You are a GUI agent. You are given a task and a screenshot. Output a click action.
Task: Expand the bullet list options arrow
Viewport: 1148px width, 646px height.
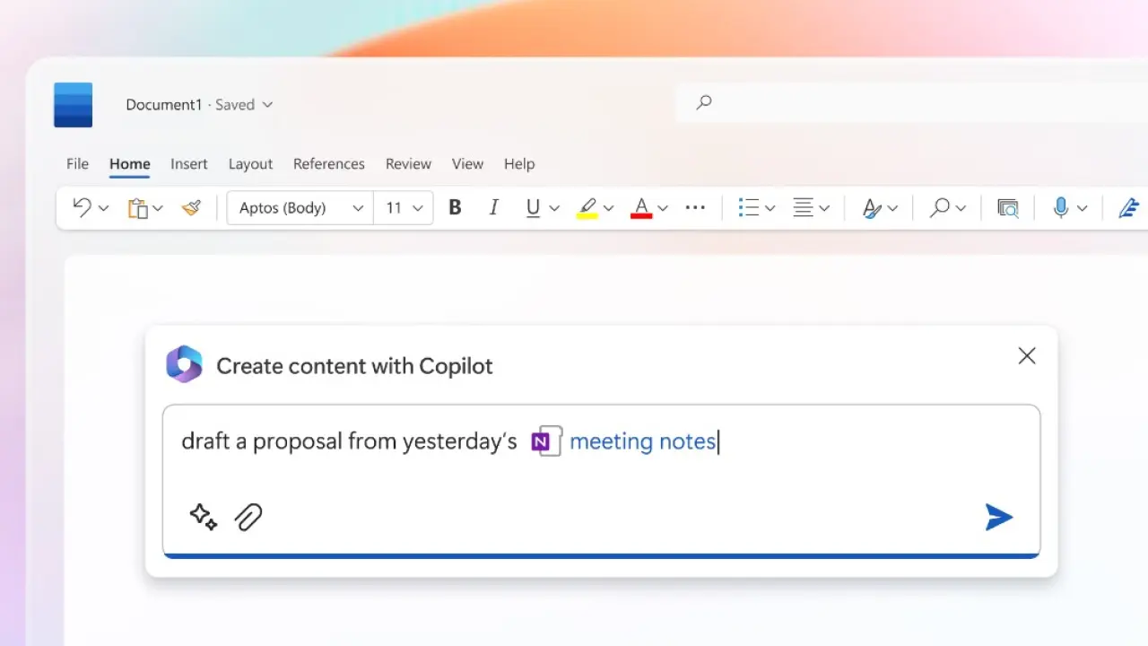pyautogui.click(x=770, y=208)
